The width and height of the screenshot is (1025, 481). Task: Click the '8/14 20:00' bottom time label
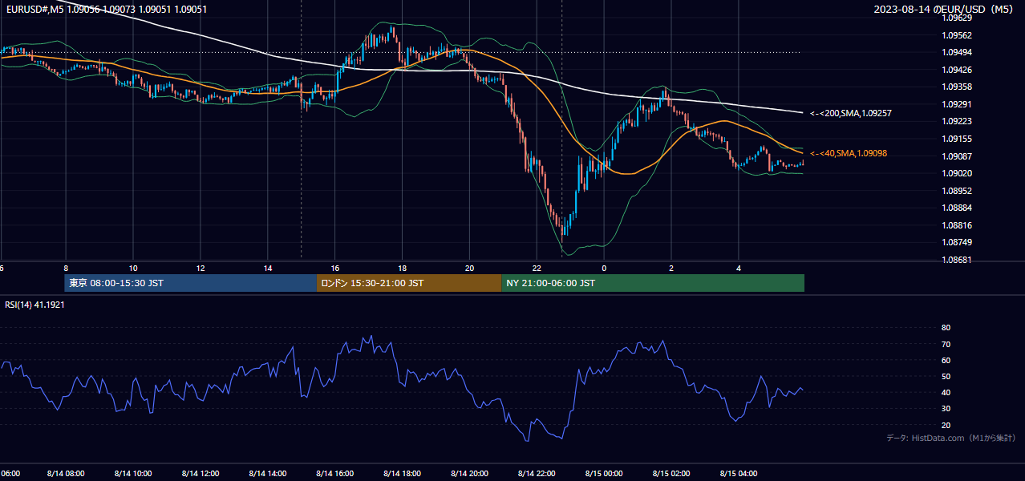coord(470,473)
